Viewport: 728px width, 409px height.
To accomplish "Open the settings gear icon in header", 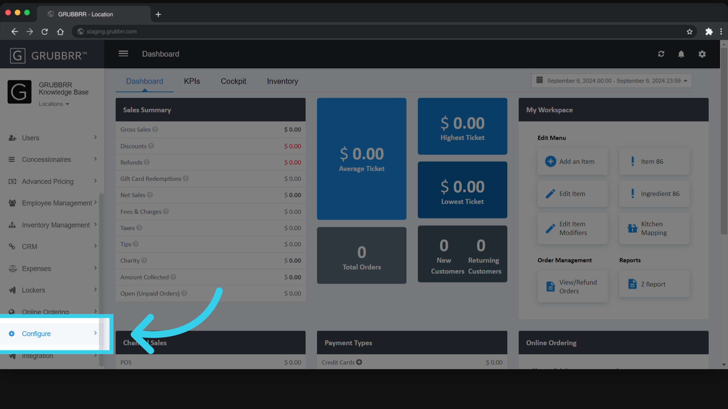I will [x=702, y=54].
